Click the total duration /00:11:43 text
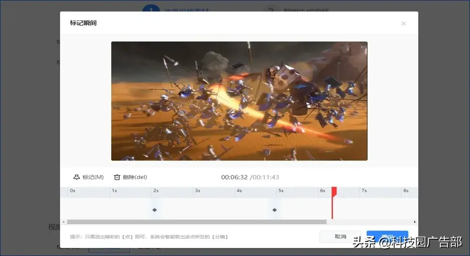 pyautogui.click(x=264, y=177)
